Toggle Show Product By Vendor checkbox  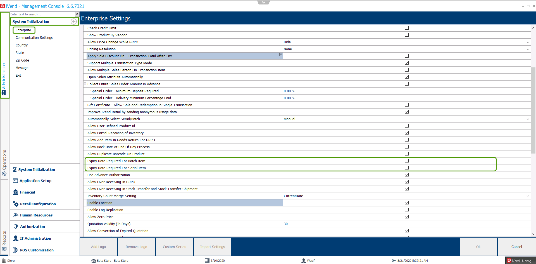[407, 35]
